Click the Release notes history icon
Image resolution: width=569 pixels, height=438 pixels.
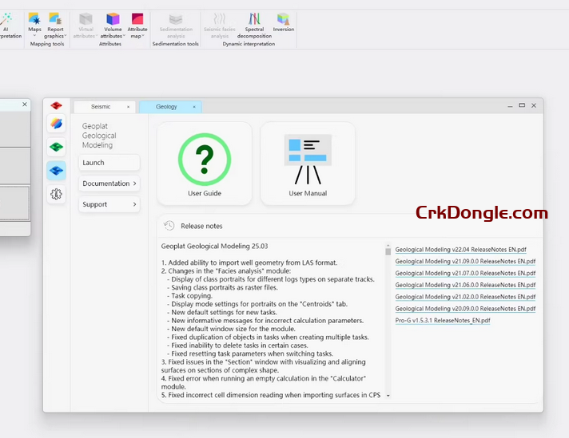click(169, 226)
